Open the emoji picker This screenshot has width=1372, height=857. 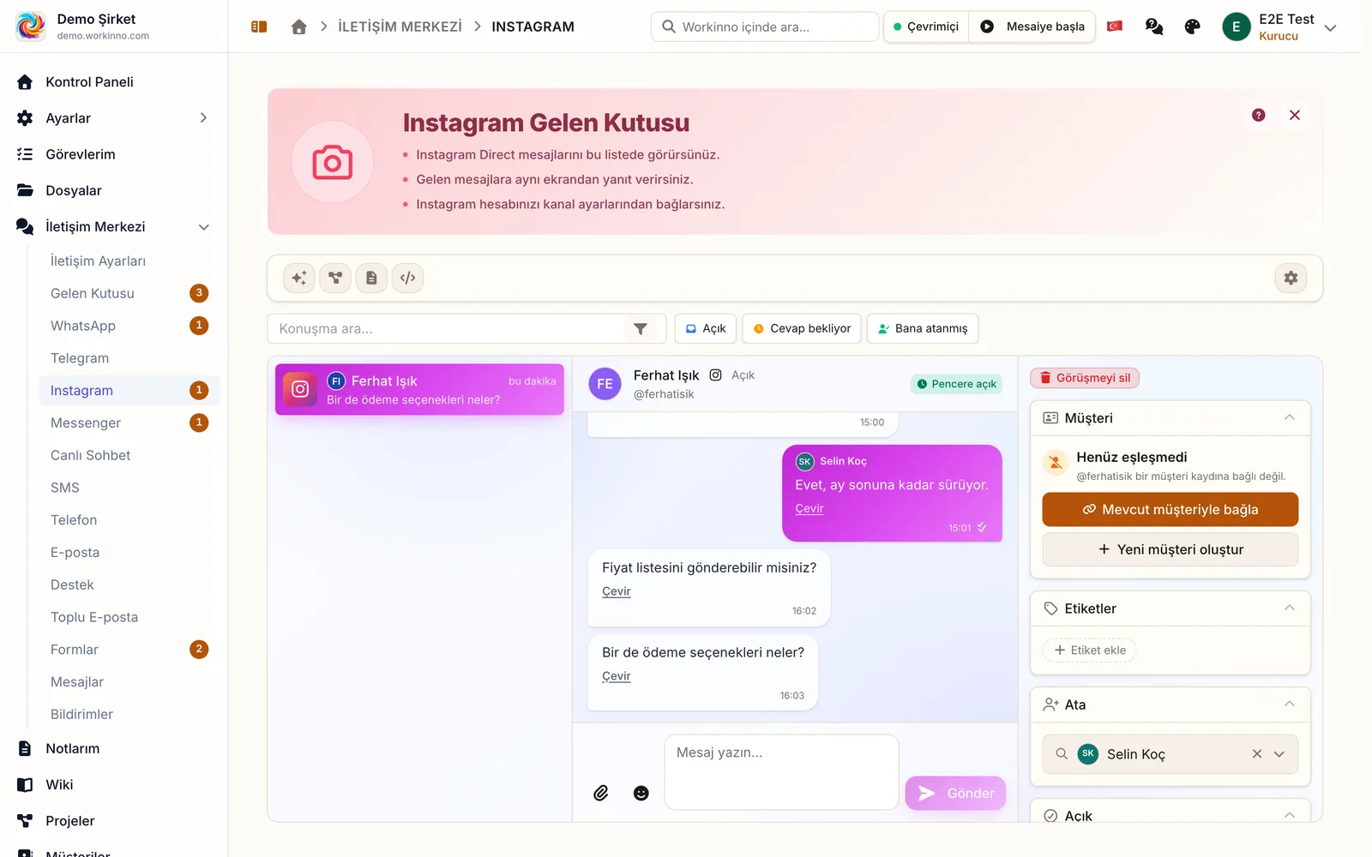[x=641, y=793]
